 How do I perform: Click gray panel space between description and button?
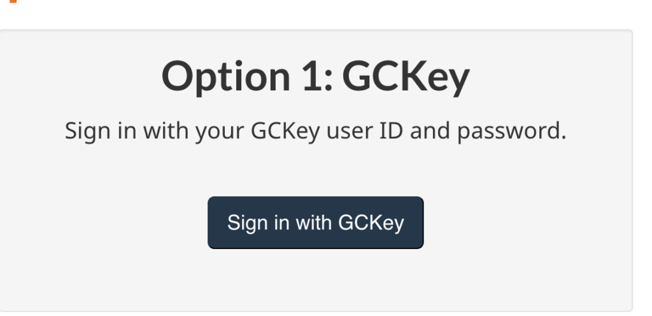click(316, 171)
